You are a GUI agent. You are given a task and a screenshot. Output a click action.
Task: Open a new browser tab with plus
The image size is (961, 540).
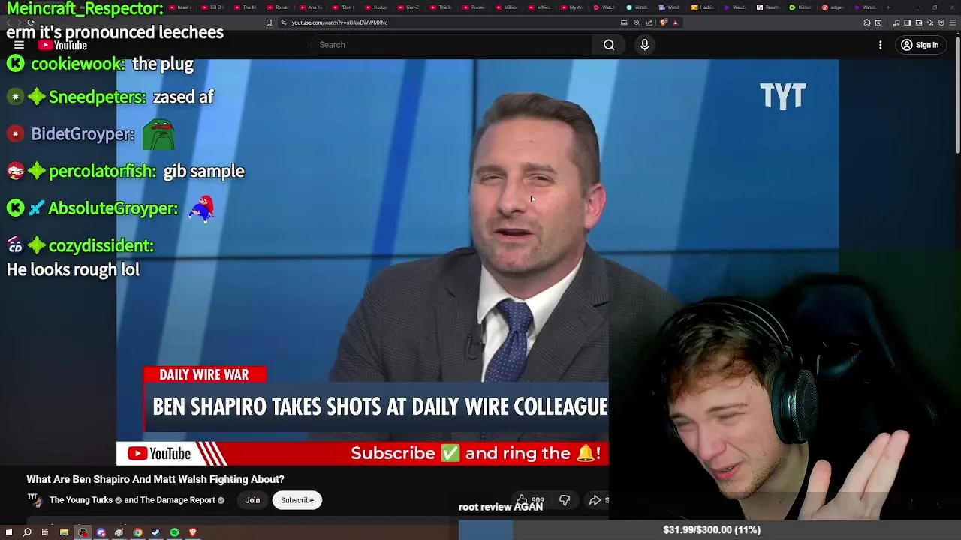(x=888, y=7)
